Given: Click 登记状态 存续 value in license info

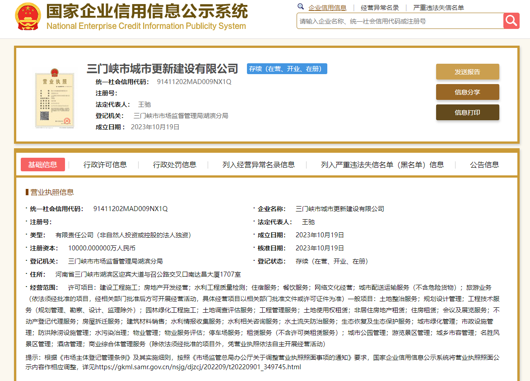Looking at the screenshot, I should click(x=332, y=261).
